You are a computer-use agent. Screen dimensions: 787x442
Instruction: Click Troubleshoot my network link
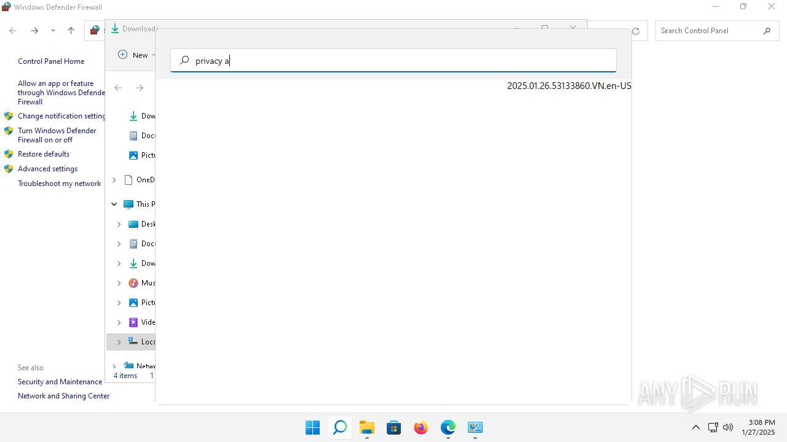(59, 184)
